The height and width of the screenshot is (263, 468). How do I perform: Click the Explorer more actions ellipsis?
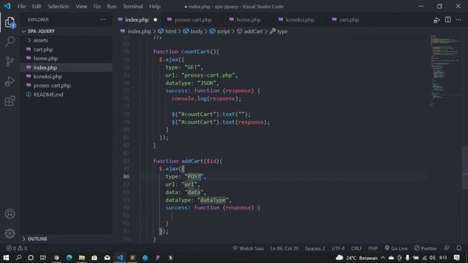coord(102,20)
